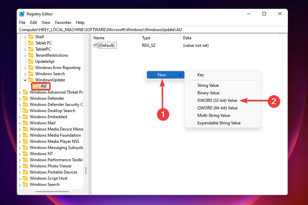Click the Windows NT folder icon
Viewport: 308px width, 205px height.
[25, 154]
